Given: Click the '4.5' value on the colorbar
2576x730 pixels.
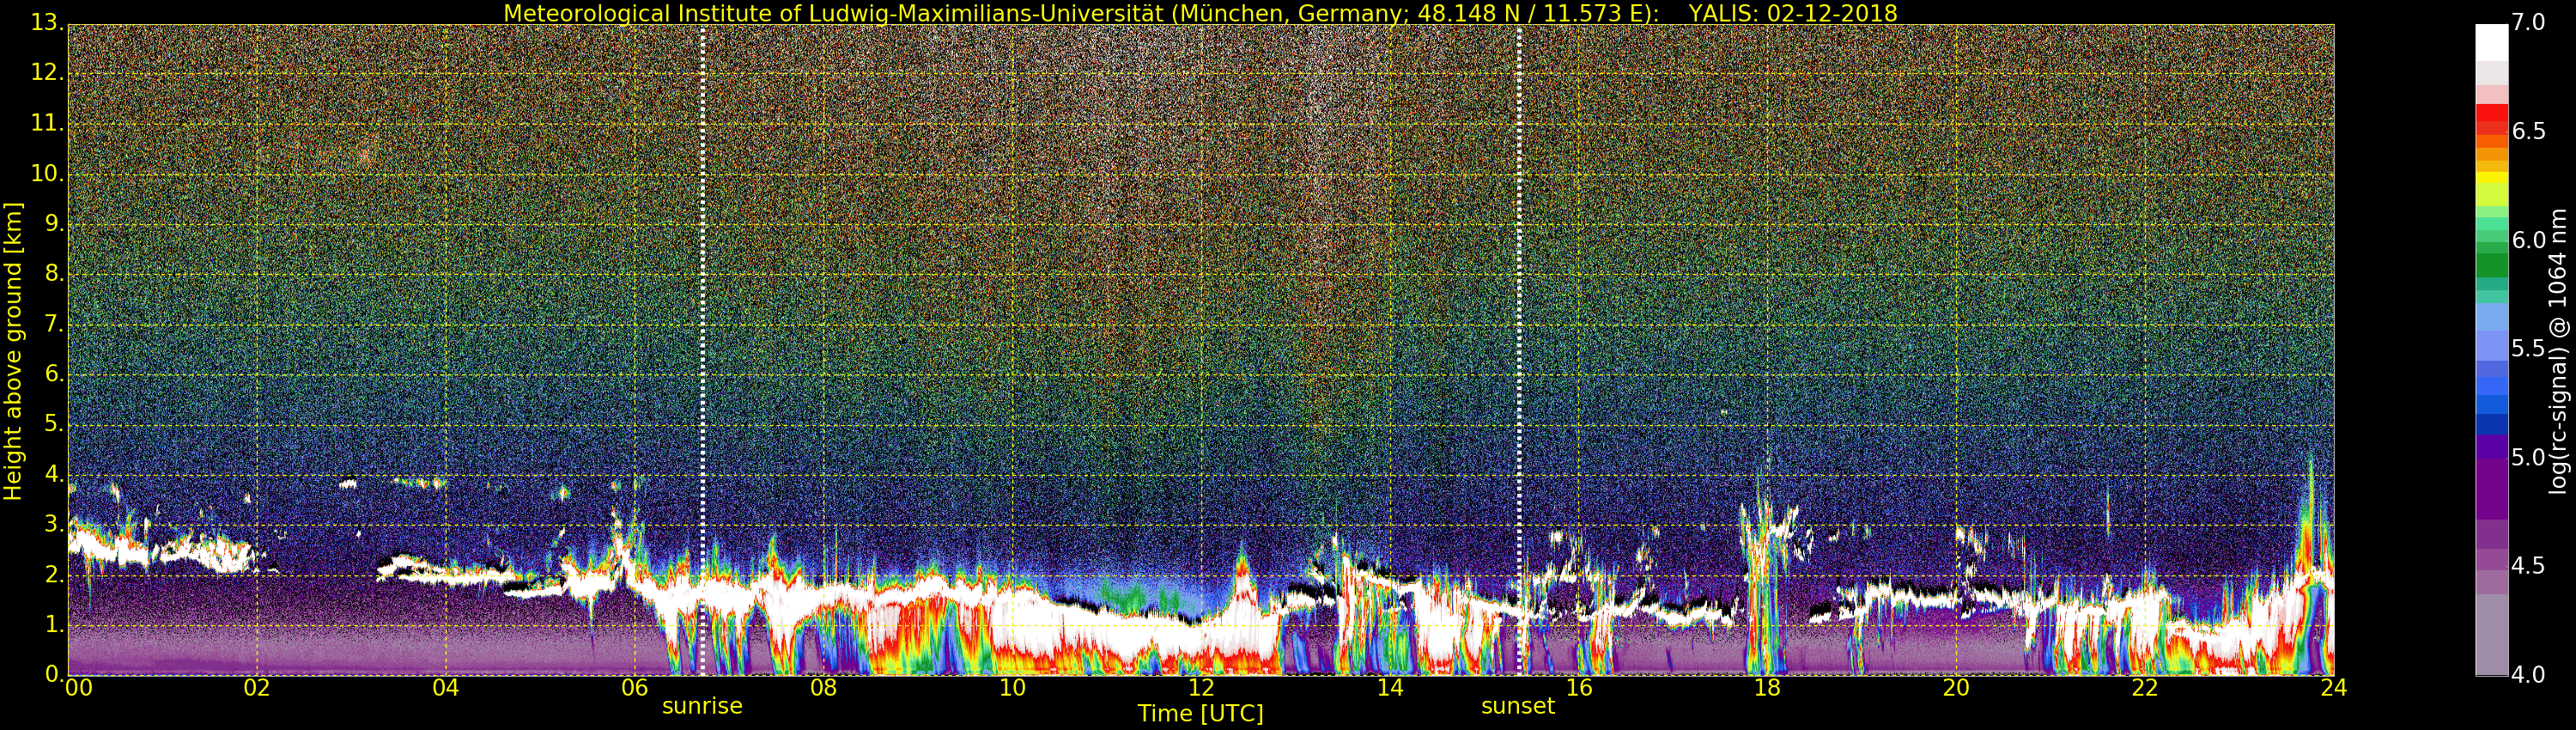Looking at the screenshot, I should click(x=2528, y=566).
